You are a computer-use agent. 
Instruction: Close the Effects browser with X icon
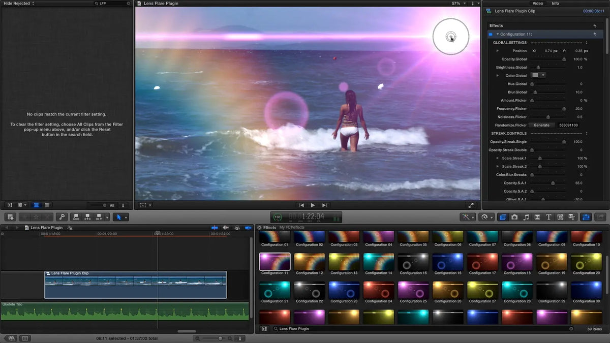click(259, 228)
